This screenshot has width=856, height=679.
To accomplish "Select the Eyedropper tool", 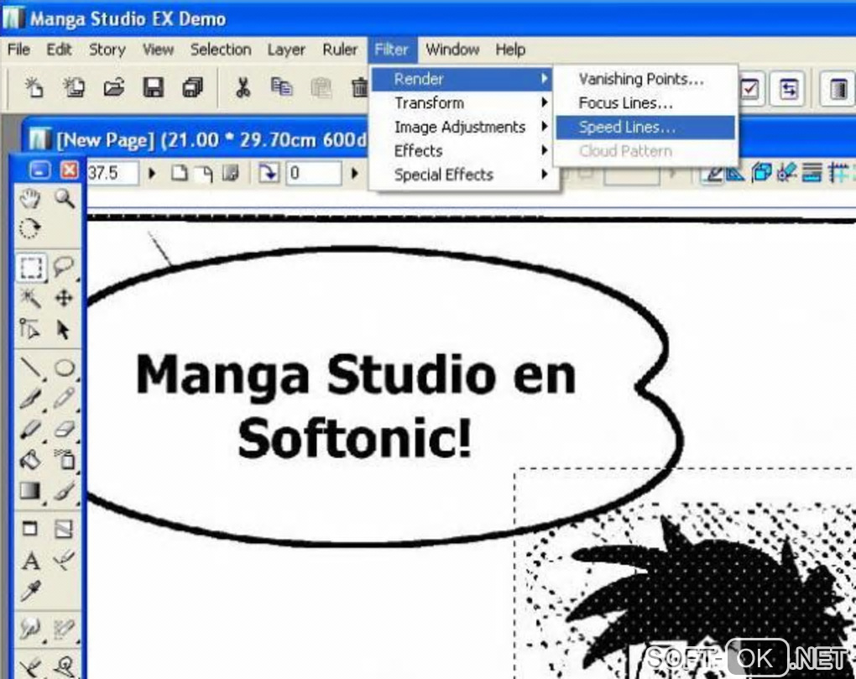I will [x=30, y=591].
